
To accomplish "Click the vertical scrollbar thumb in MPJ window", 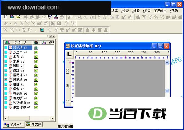I will (167, 91).
